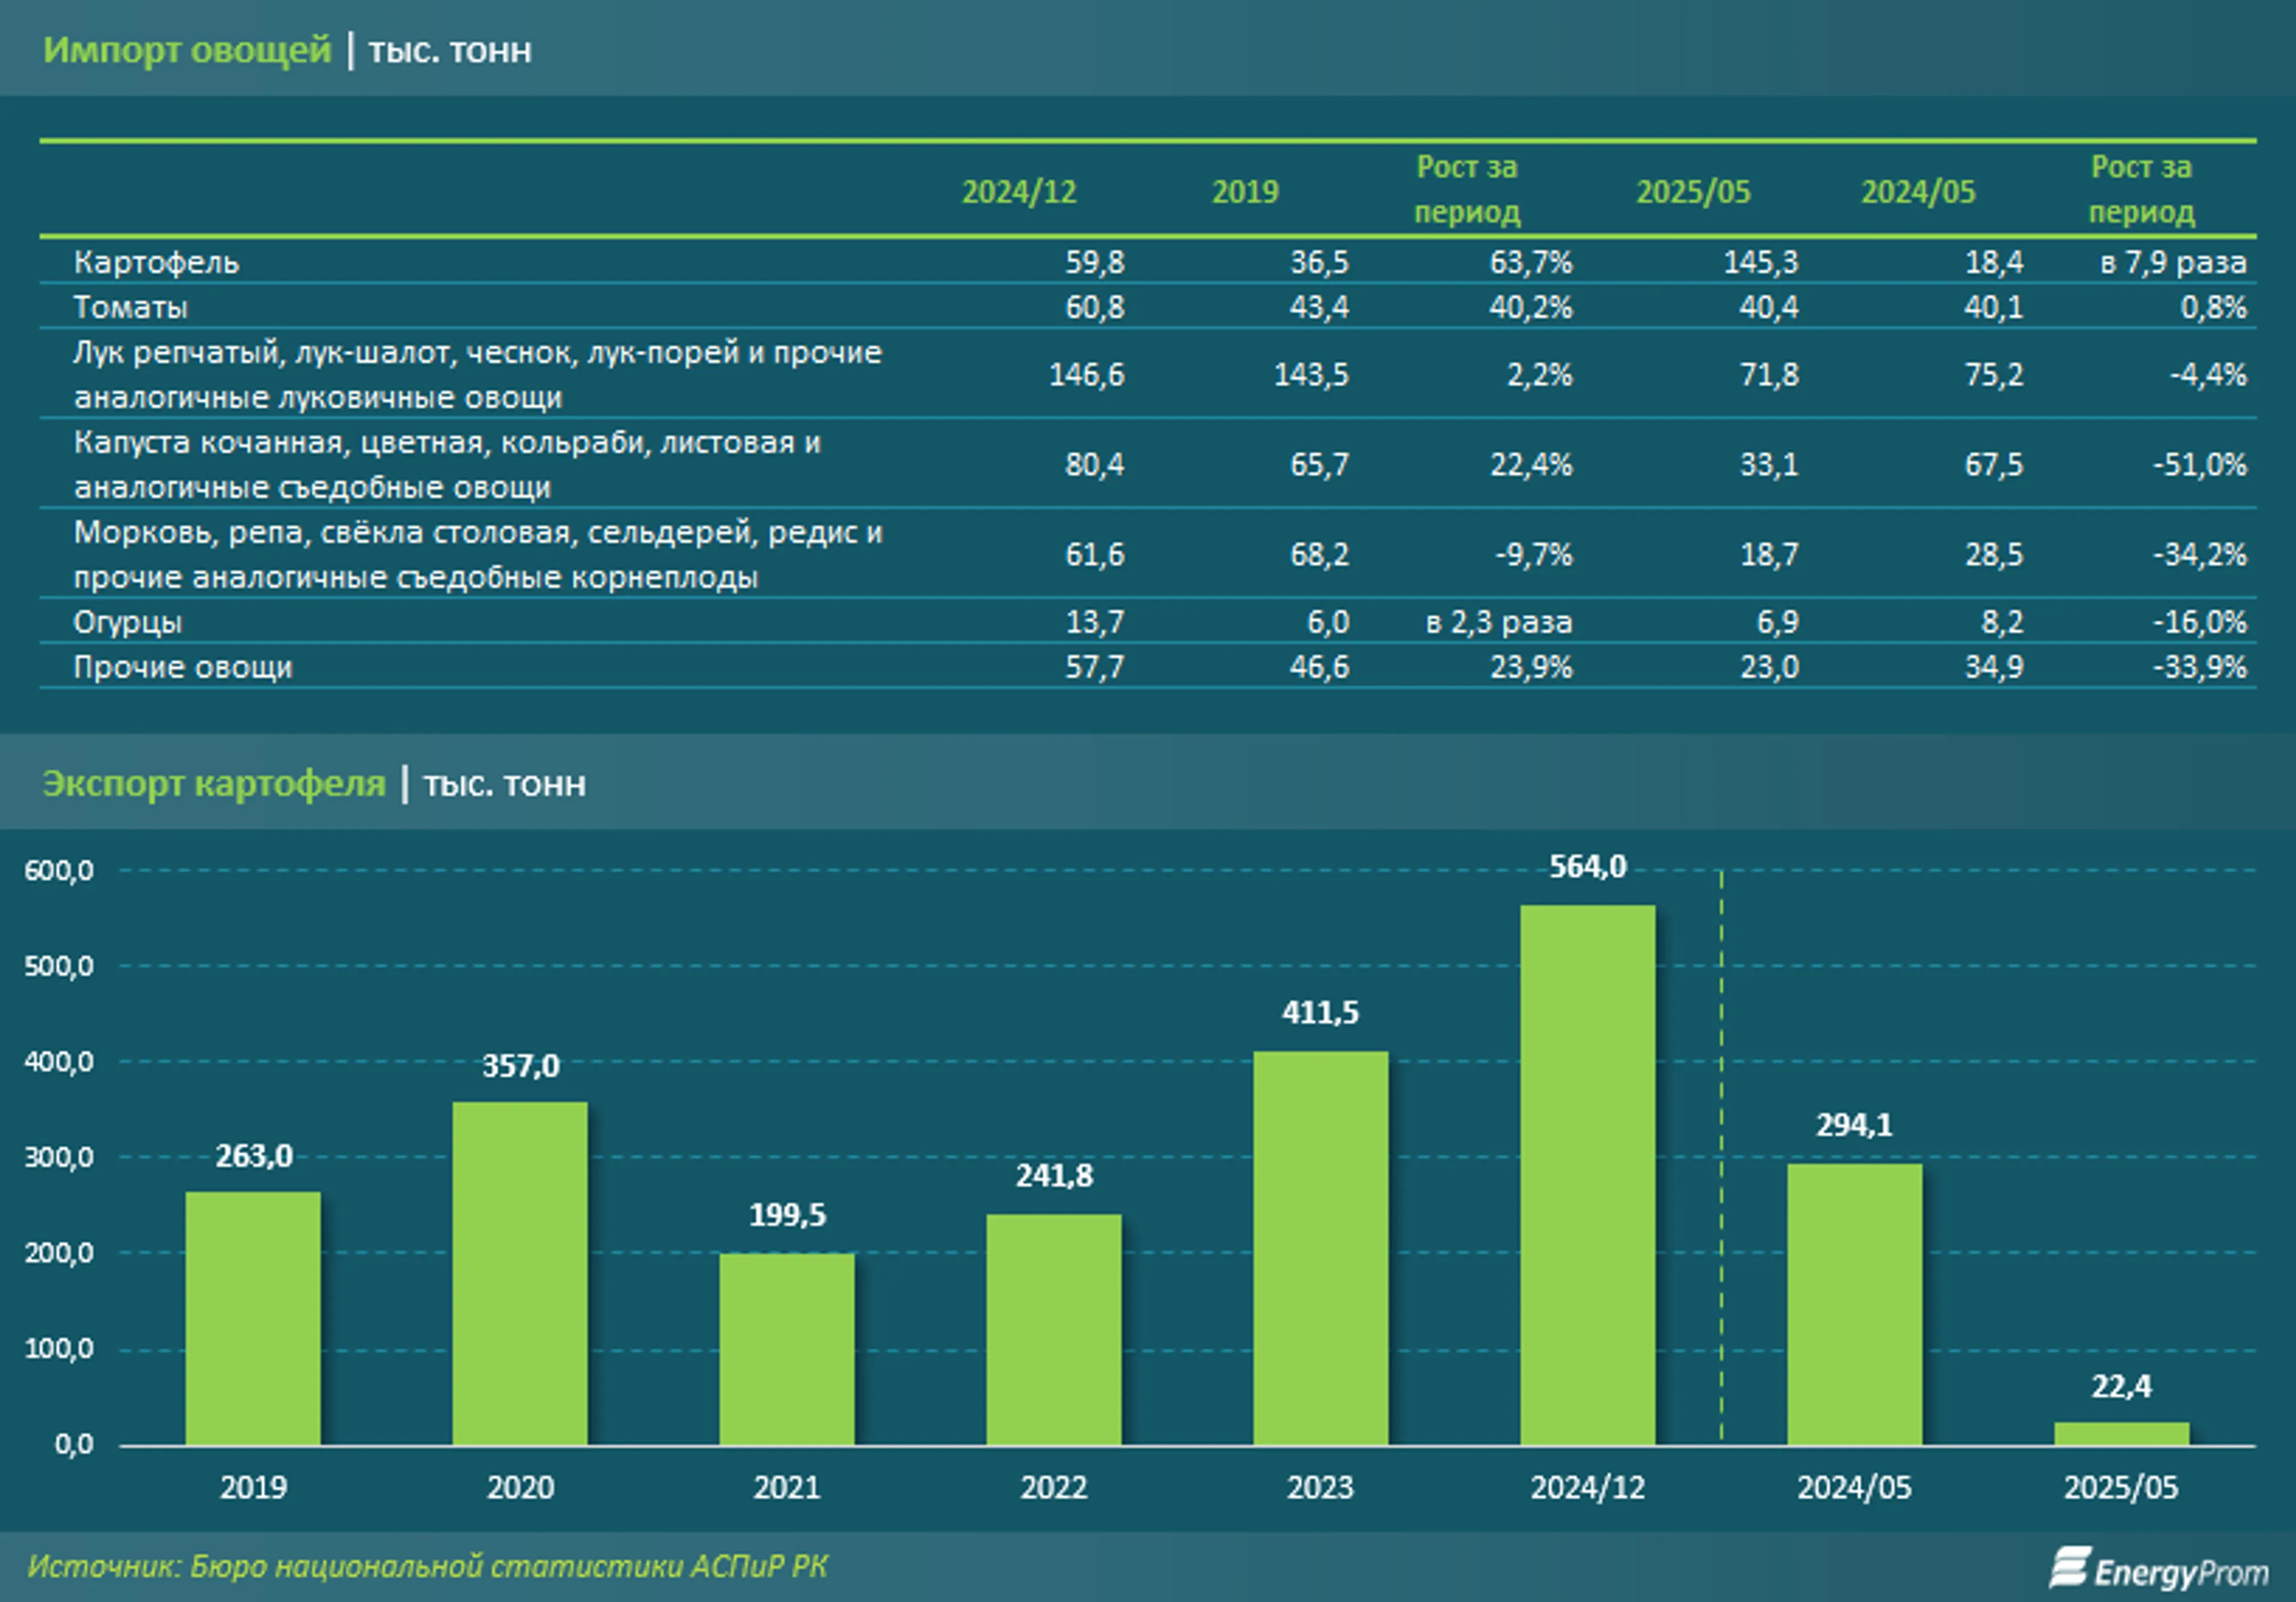Click the Импорт овощей section title
Image resolution: width=2296 pixels, height=1602 pixels.
187,50
